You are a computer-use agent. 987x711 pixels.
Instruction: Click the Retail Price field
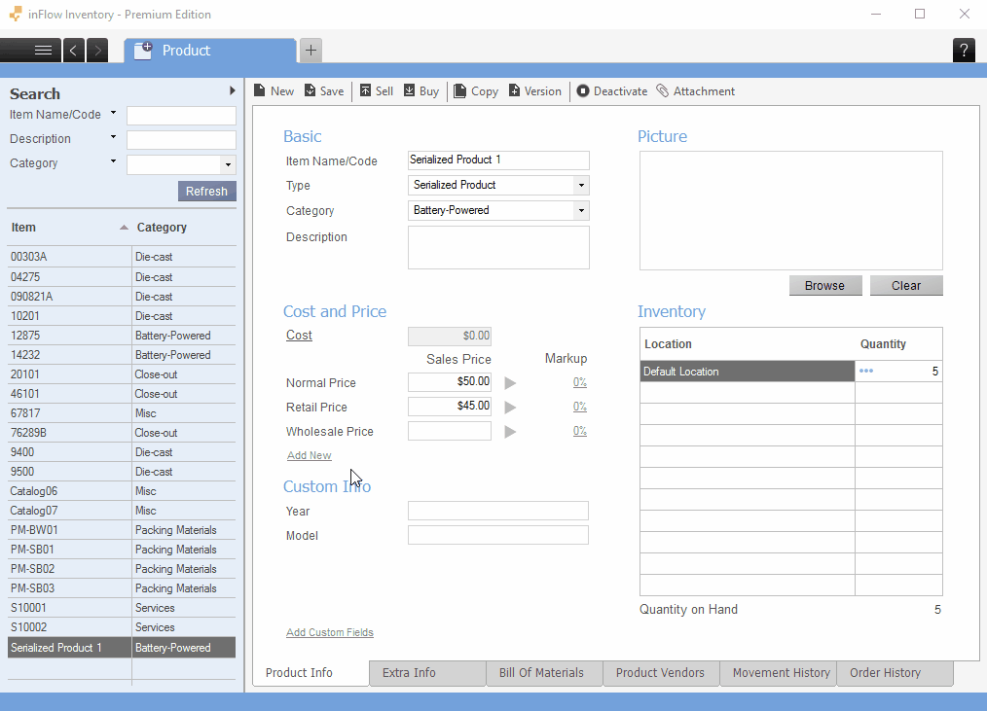(x=450, y=406)
